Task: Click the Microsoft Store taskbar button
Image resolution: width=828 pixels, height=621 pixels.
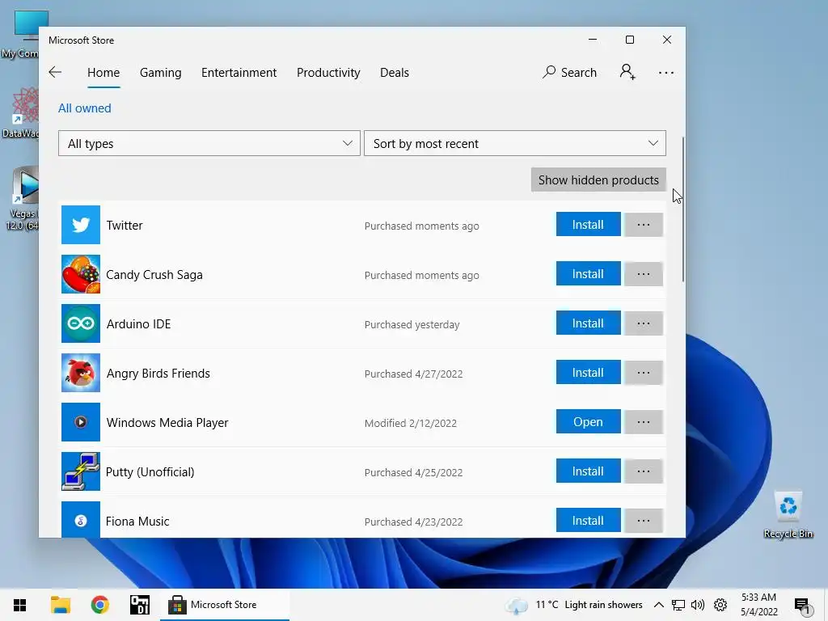Action: click(225, 605)
